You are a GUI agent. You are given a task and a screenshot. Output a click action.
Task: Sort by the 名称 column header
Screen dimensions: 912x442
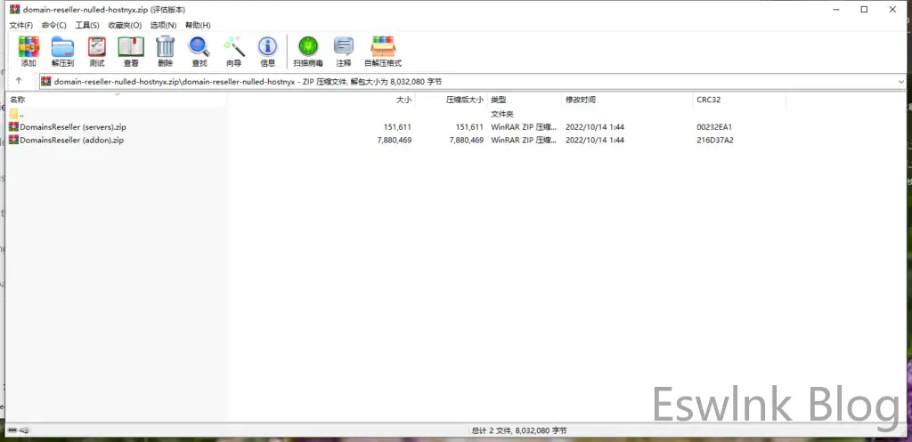tap(18, 100)
